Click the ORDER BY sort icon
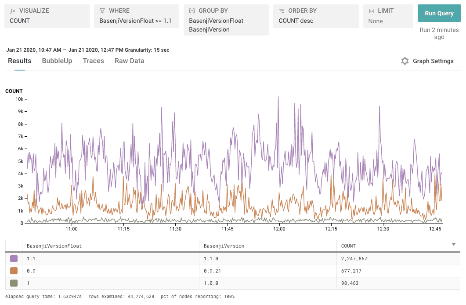Viewport: 466px width, 305px height. (282, 11)
